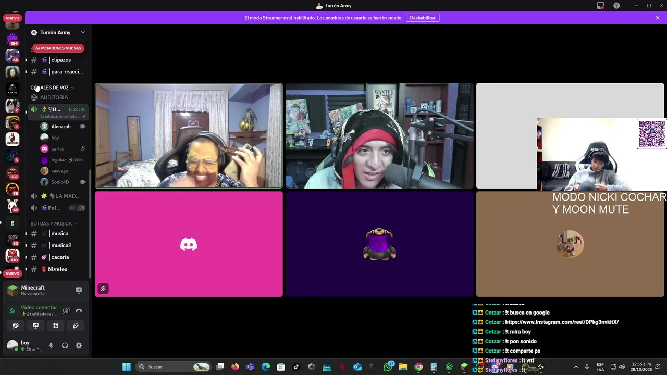Deafen audio with the headphones icon
The width and height of the screenshot is (667, 375).
65,345
